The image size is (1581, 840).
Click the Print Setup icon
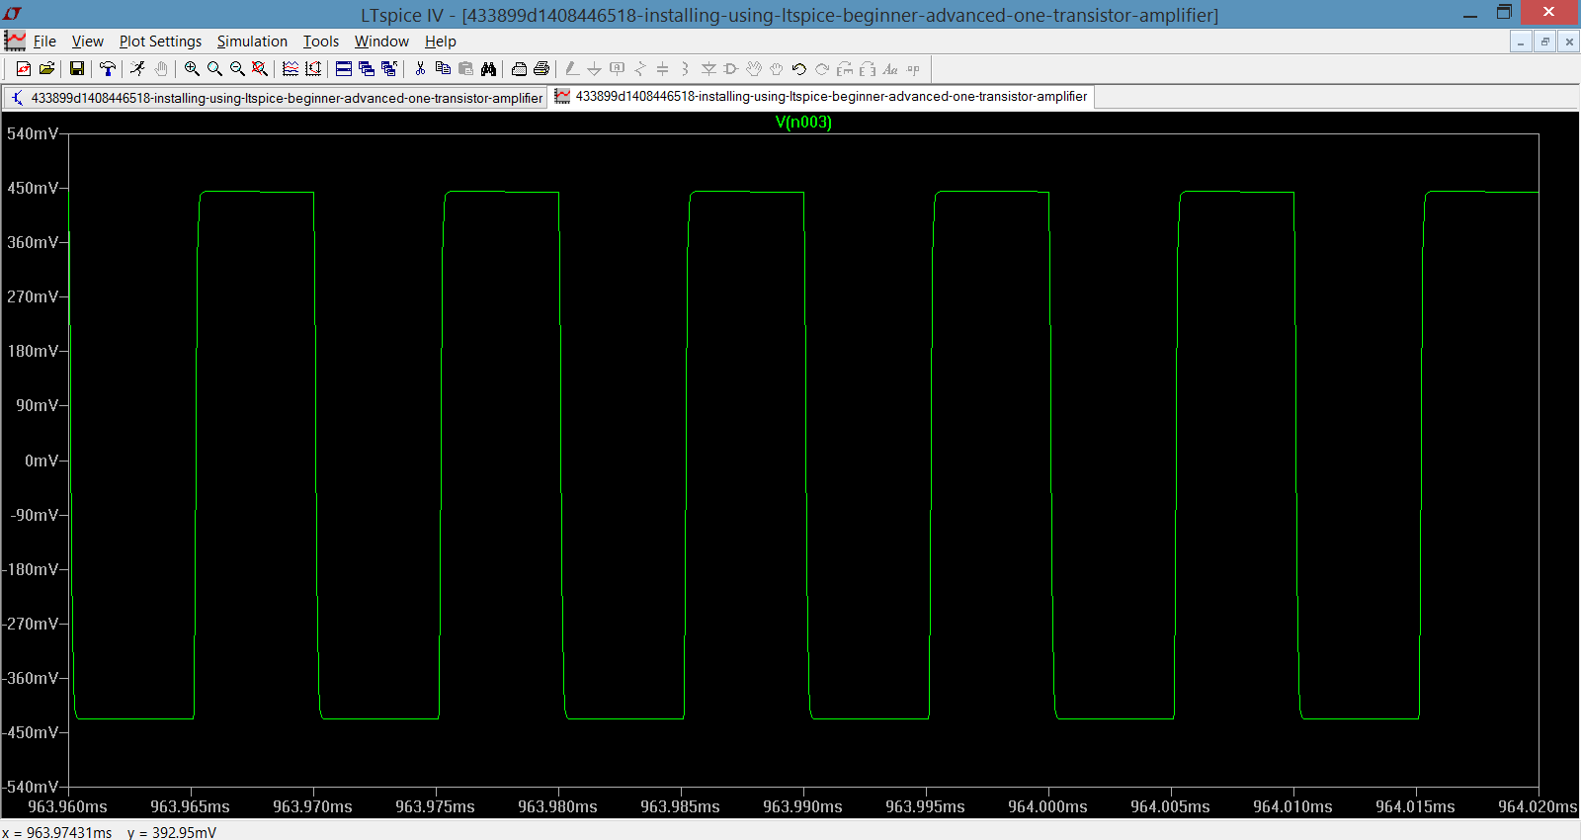(x=519, y=68)
